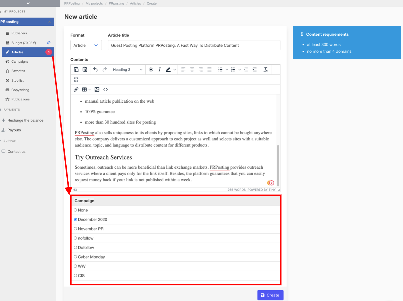Click the Article title input field
Screen dimensions: 403x301
[x=194, y=45]
